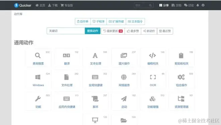This screenshot has height=125, width=221.
Task: Click the 编程相关 category label
Action: click(153, 64)
